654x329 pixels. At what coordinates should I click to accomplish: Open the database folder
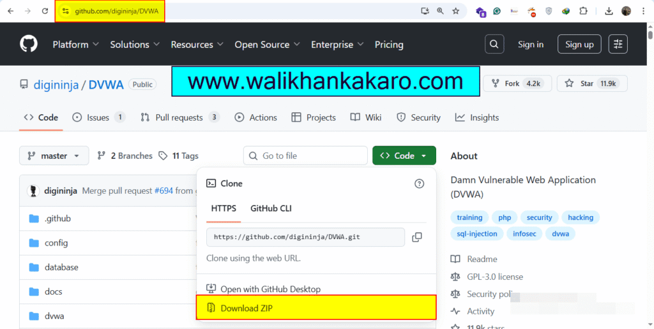[x=61, y=267]
